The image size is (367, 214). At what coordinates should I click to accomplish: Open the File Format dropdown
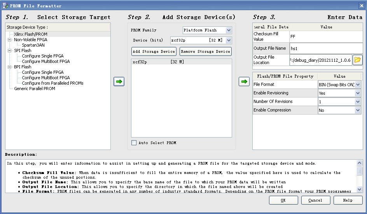358,85
